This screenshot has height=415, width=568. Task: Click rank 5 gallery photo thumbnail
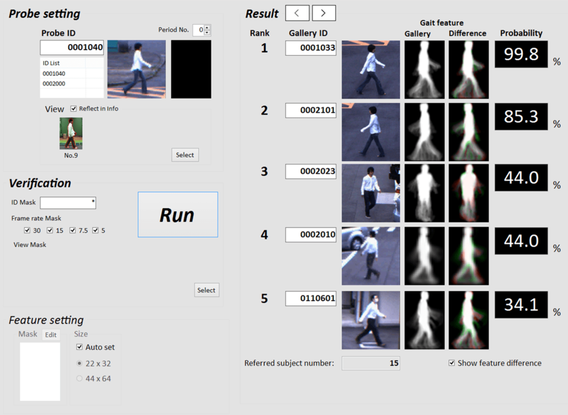click(370, 320)
